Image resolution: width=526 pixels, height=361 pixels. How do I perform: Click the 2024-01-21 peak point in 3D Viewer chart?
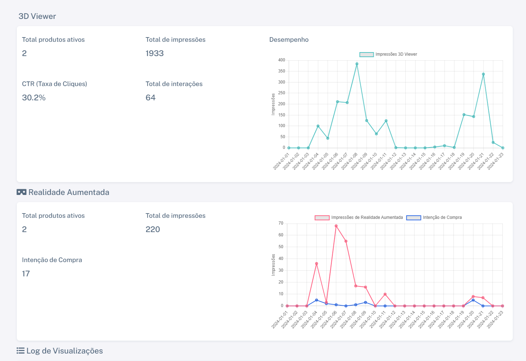(483, 74)
